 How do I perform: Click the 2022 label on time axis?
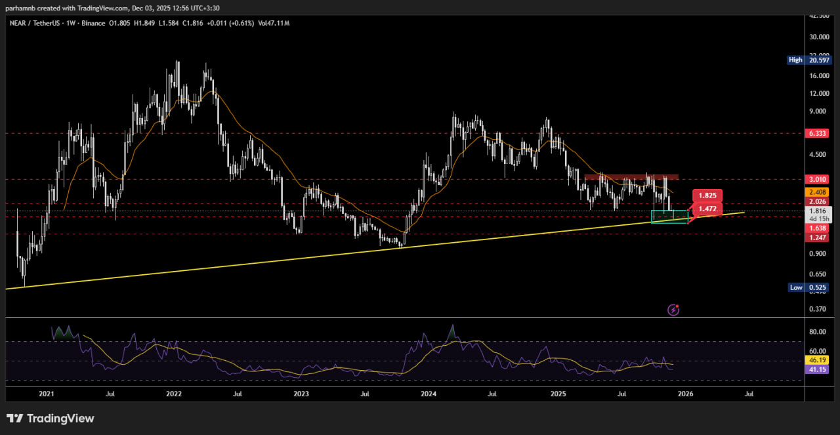(x=174, y=394)
